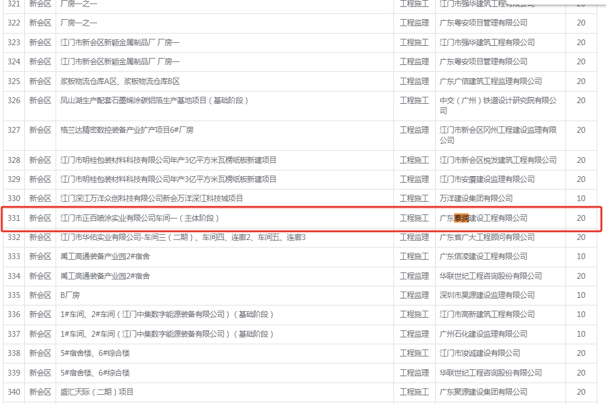Screen dimensions: 606x404
Task: Select 浆板物流仓库A区、浆板物流仓库B区 project name
Action: tap(120, 81)
